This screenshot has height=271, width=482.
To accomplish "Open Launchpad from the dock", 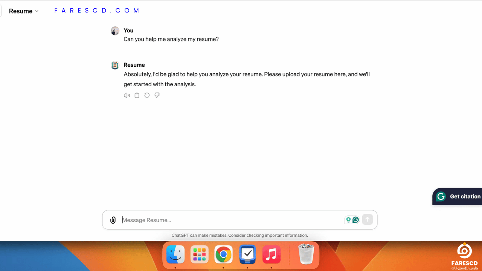I will (x=200, y=254).
